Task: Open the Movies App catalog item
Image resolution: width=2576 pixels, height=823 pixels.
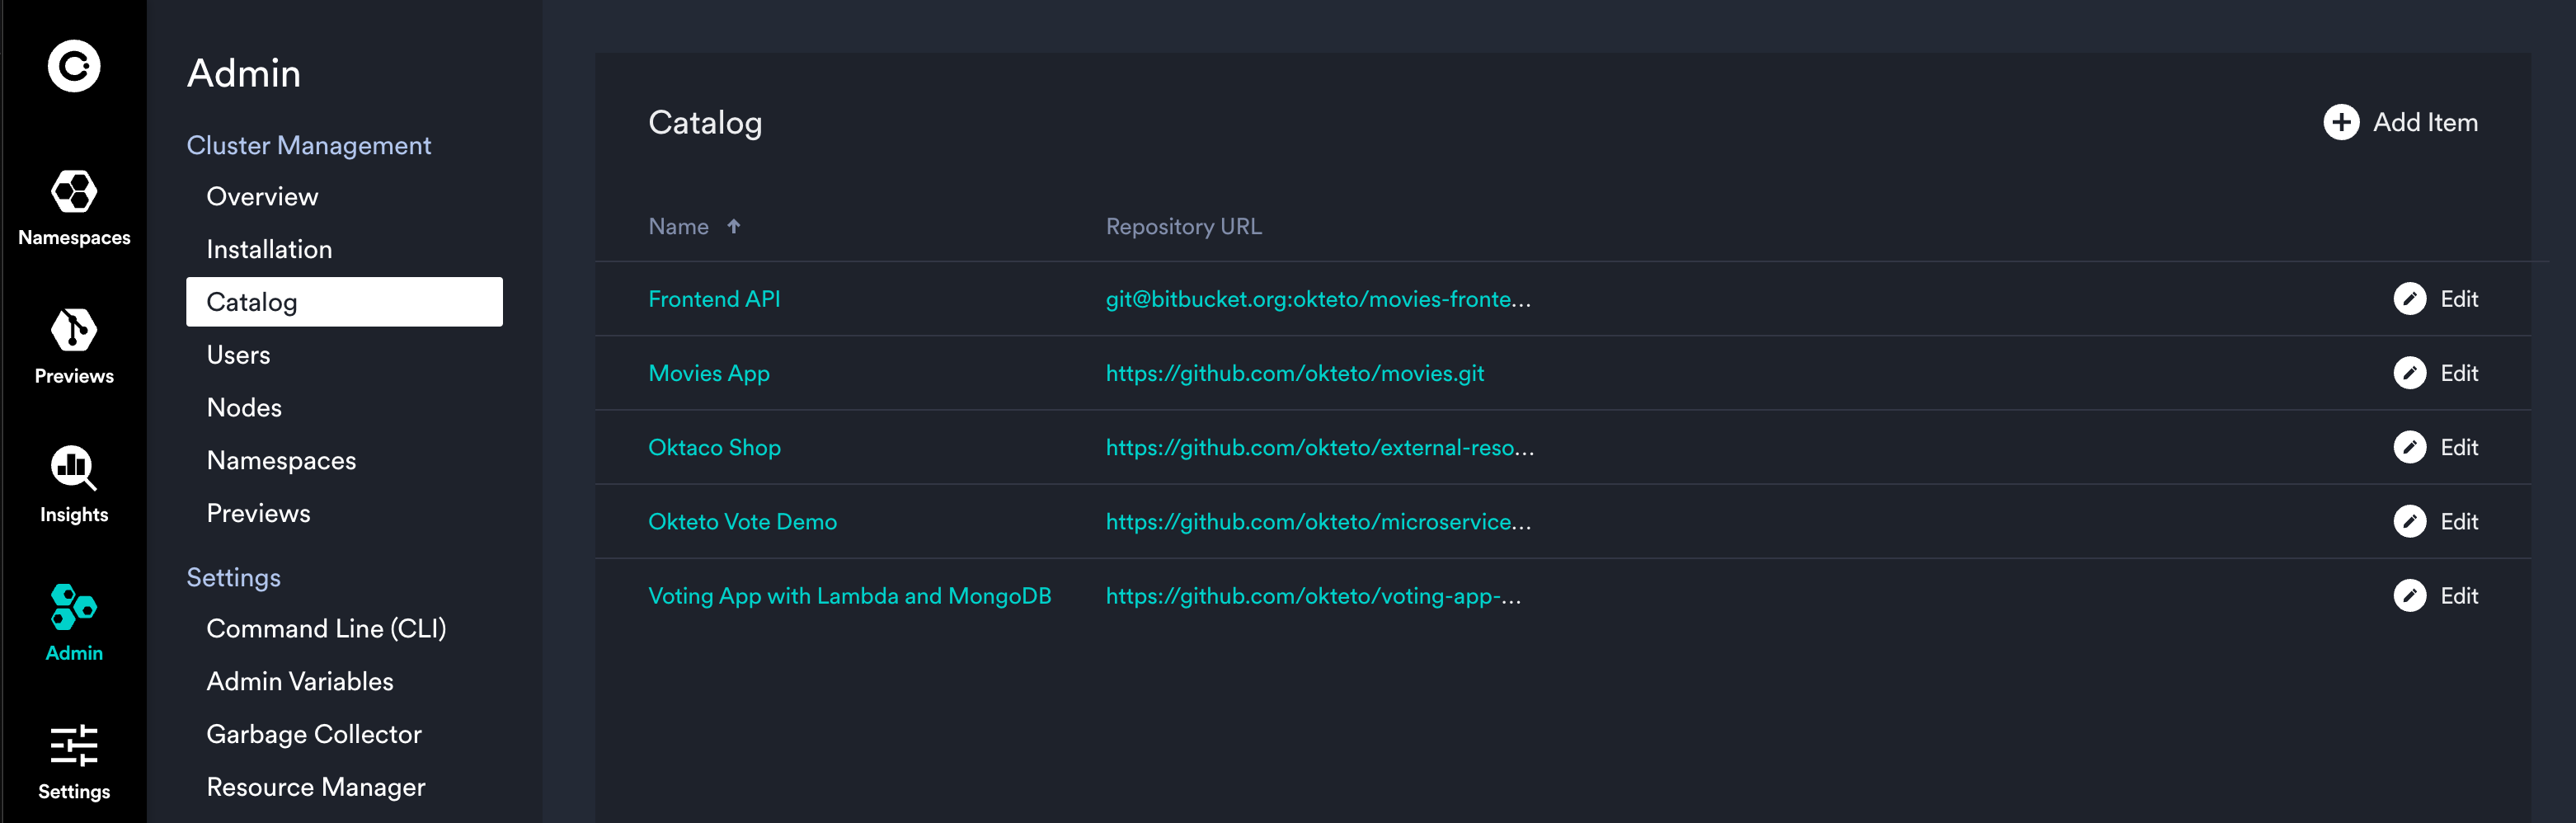Action: click(x=709, y=373)
